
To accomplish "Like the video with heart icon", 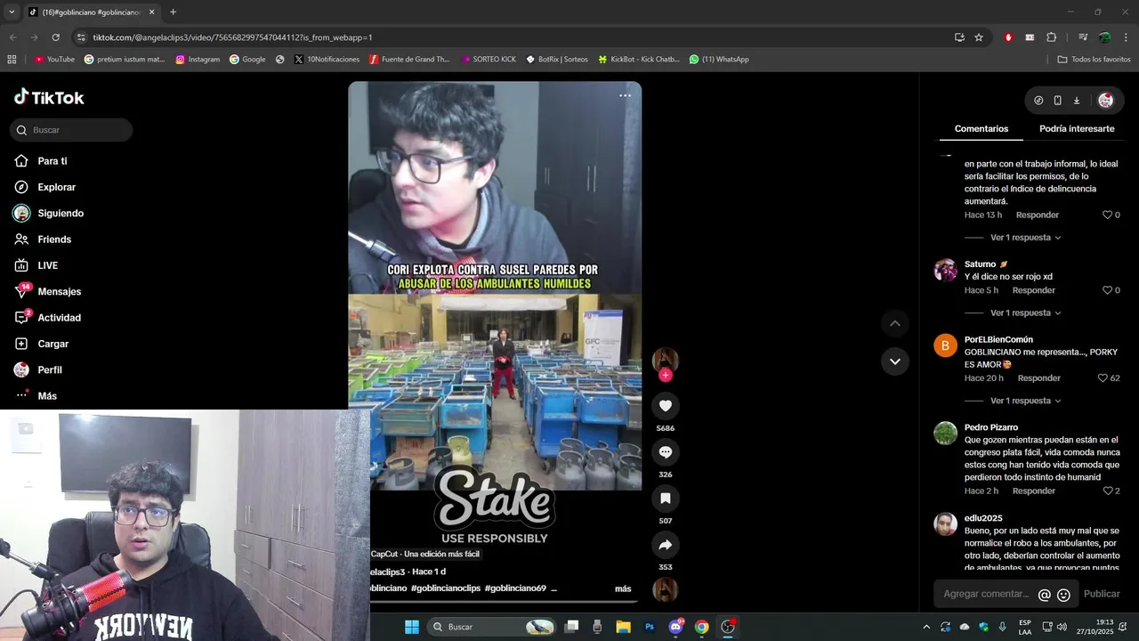I will tap(665, 406).
